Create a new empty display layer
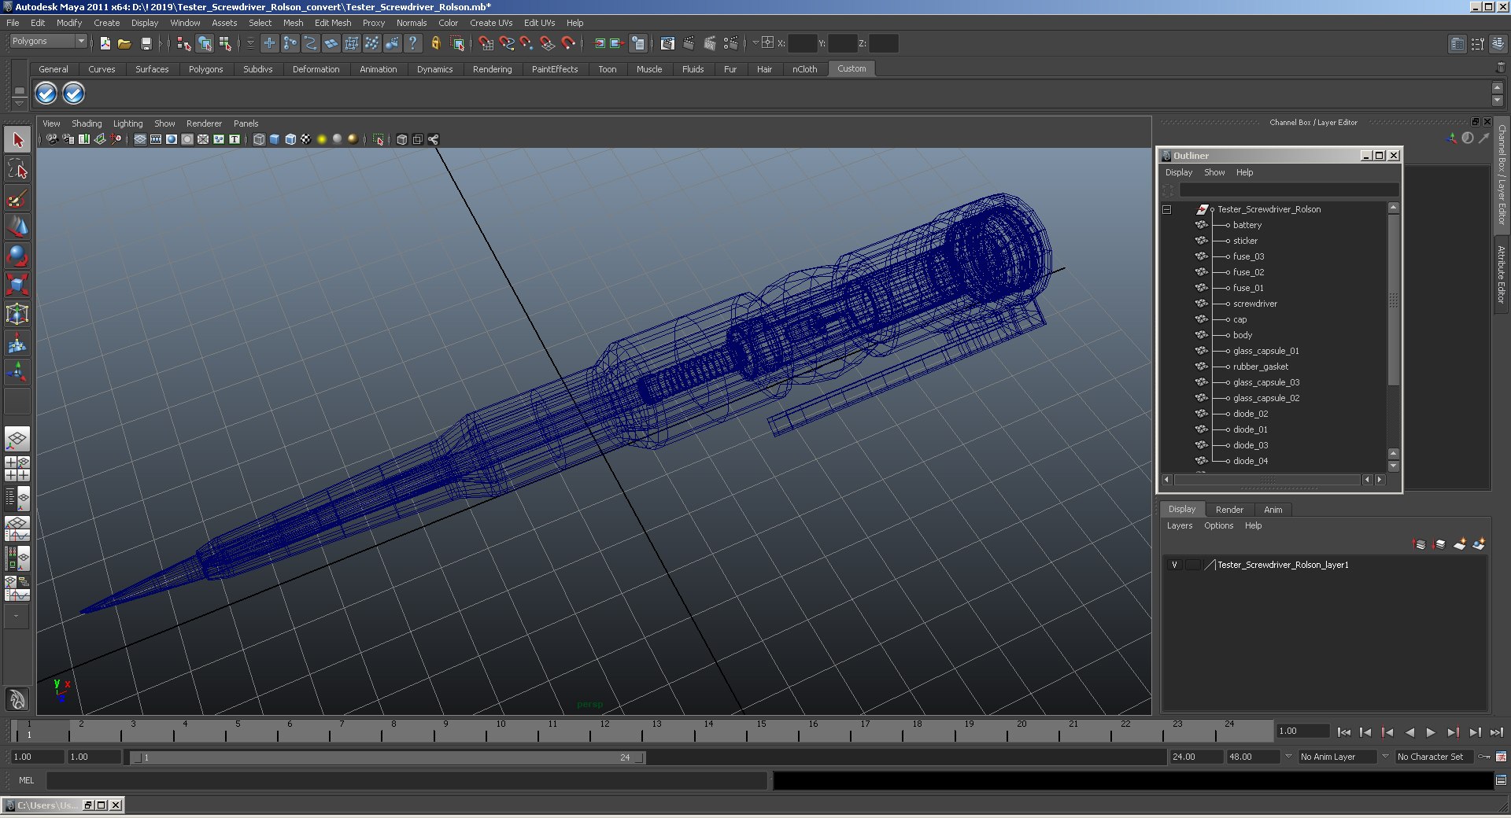The width and height of the screenshot is (1511, 818). click(1460, 543)
